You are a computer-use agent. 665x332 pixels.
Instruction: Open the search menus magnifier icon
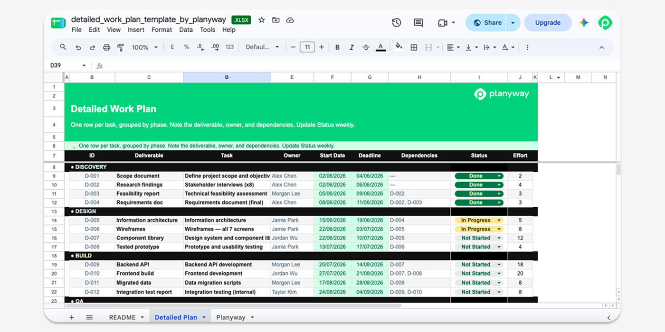[63, 47]
